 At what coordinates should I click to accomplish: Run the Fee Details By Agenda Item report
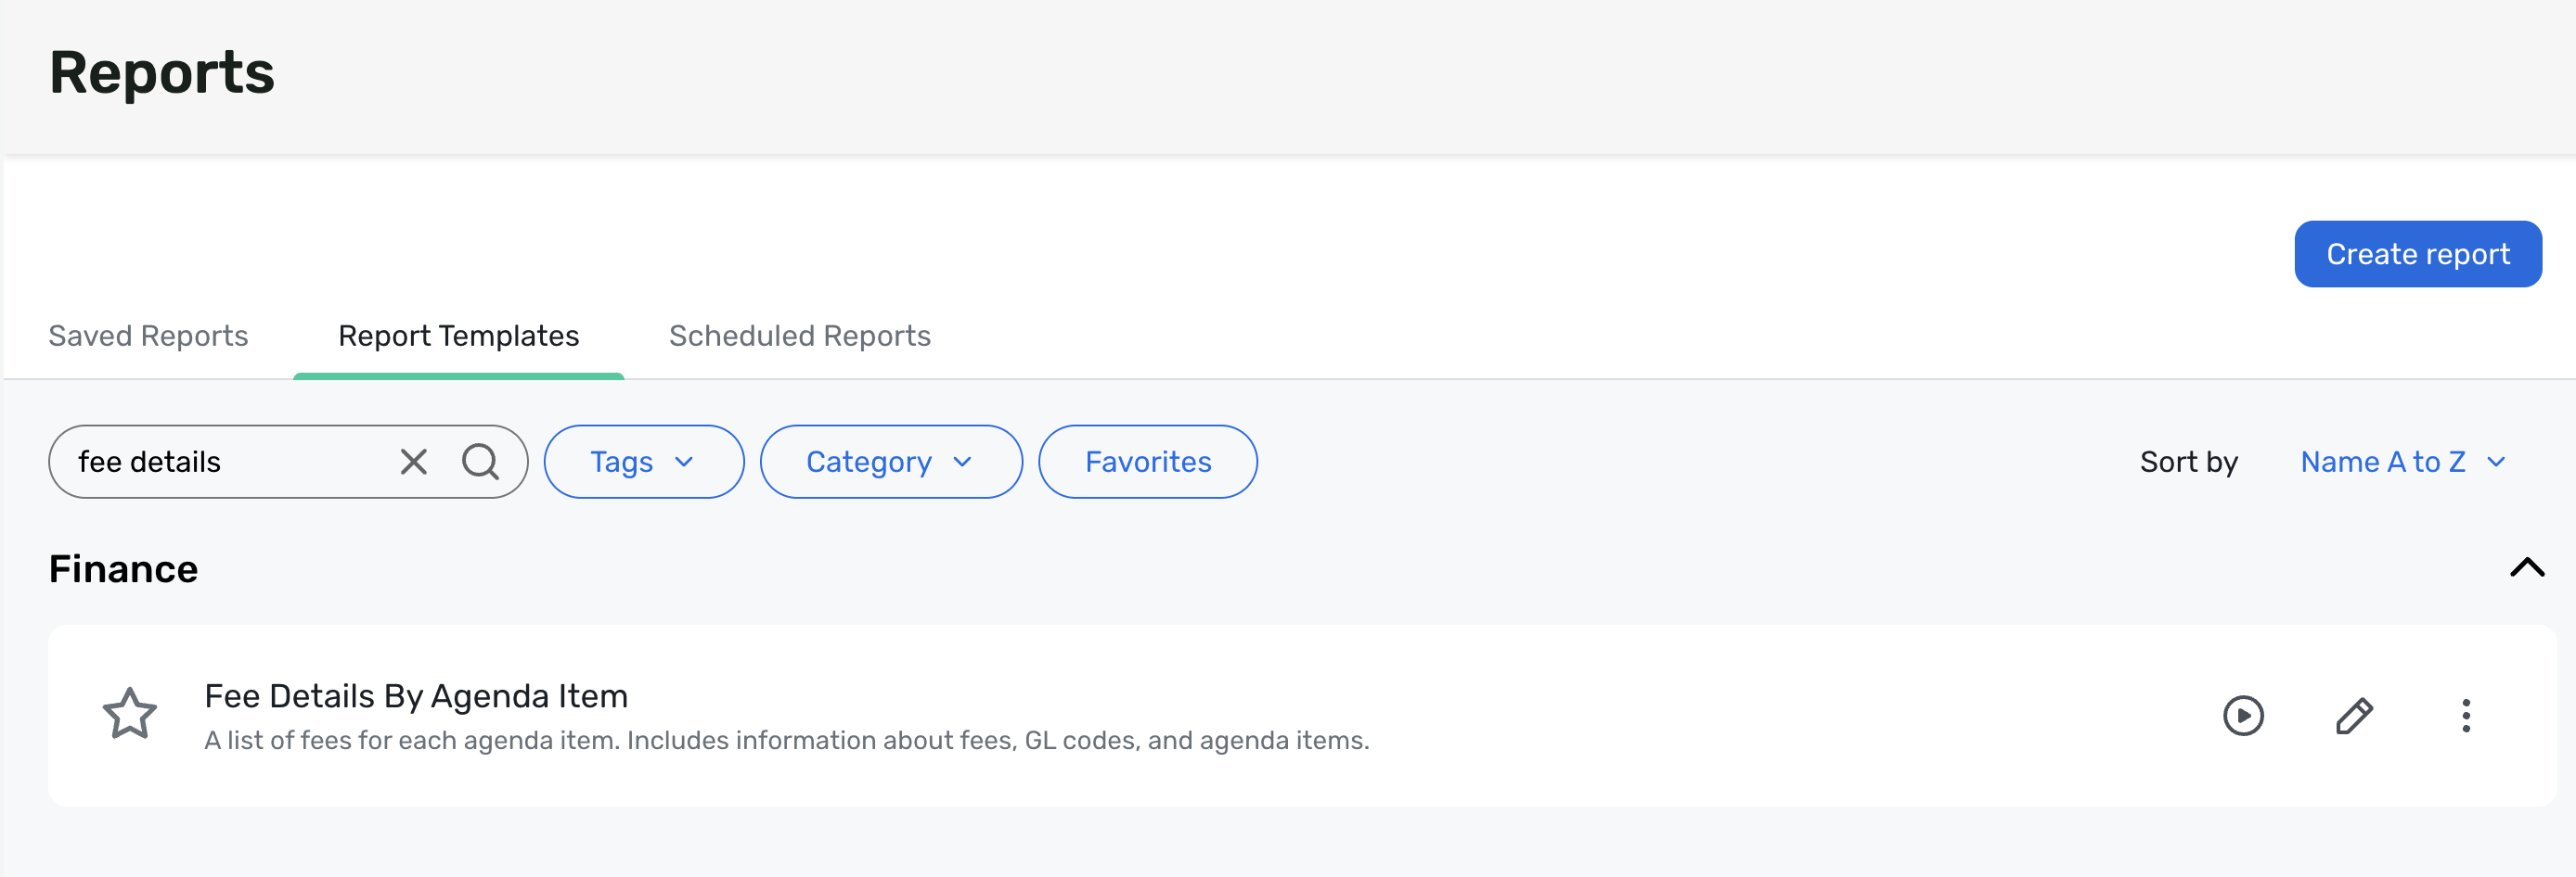2243,715
